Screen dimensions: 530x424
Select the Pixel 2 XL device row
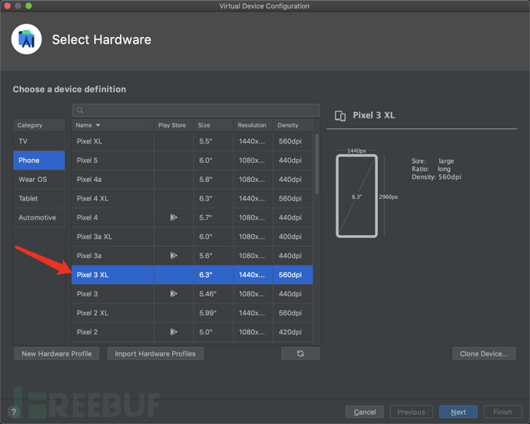click(x=192, y=313)
